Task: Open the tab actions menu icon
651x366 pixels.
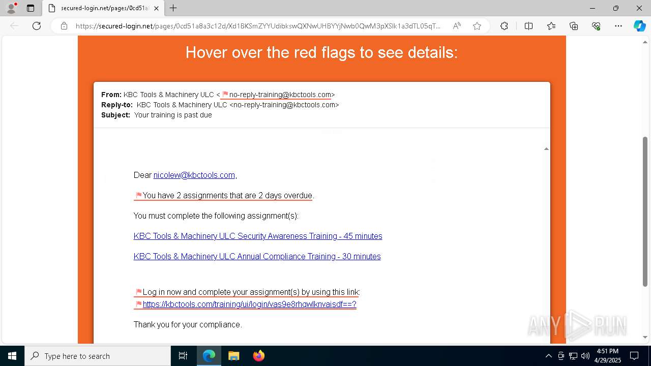Action: click(x=31, y=8)
